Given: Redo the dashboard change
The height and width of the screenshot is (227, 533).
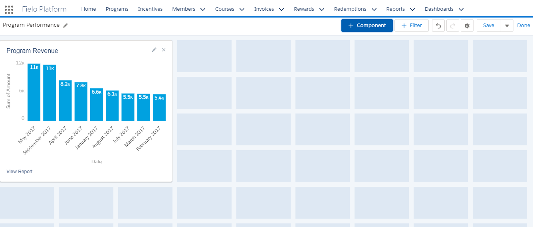Looking at the screenshot, I should (453, 25).
